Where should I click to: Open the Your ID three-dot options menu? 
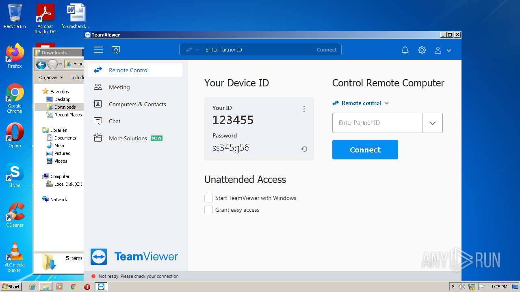pos(304,109)
